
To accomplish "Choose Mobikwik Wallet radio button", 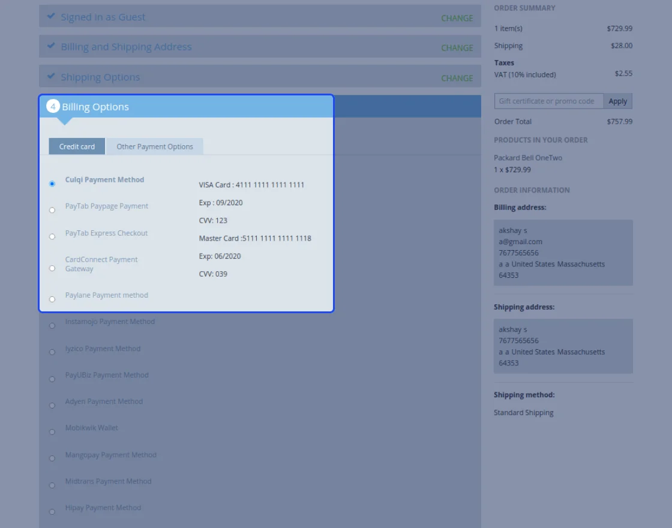I will 52,432.
